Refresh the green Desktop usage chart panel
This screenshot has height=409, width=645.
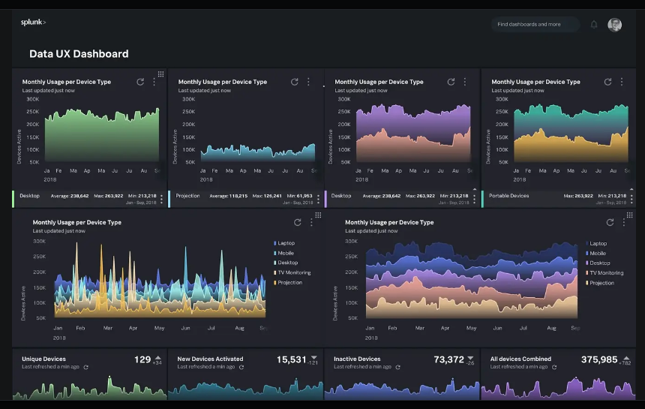(140, 82)
